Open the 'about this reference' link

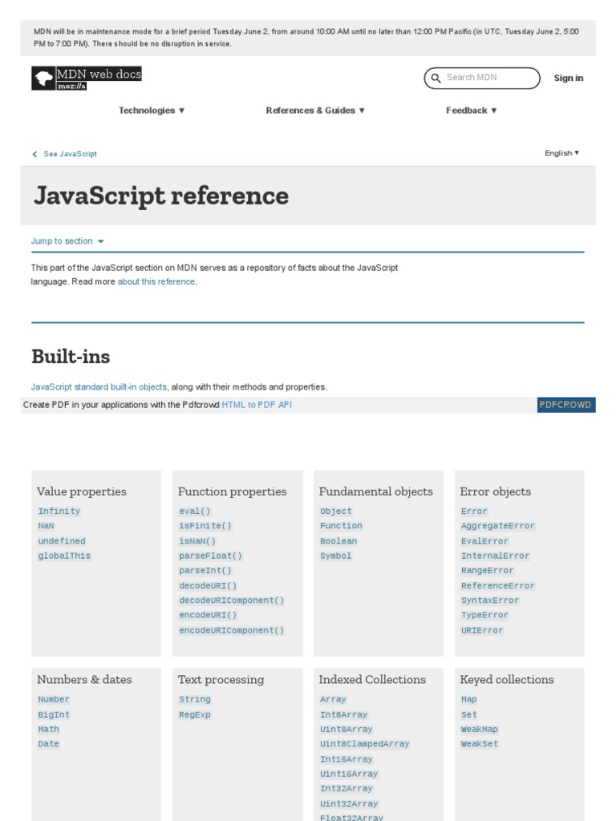(156, 281)
